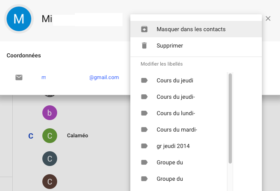Toggle the Cours du jeudi- label
The width and height of the screenshot is (280, 191).
(178, 97)
